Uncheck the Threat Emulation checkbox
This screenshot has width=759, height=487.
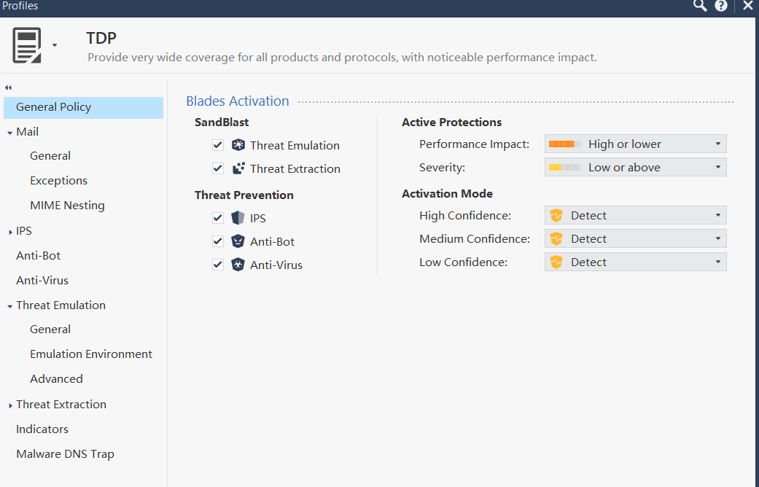click(x=218, y=145)
